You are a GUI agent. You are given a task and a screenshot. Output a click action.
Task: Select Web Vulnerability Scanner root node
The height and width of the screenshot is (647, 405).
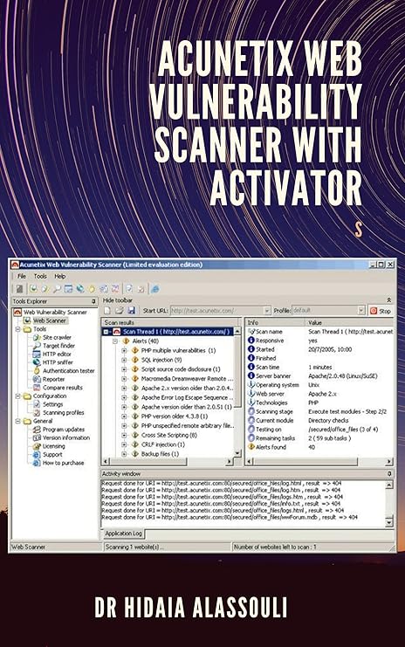[55, 312]
